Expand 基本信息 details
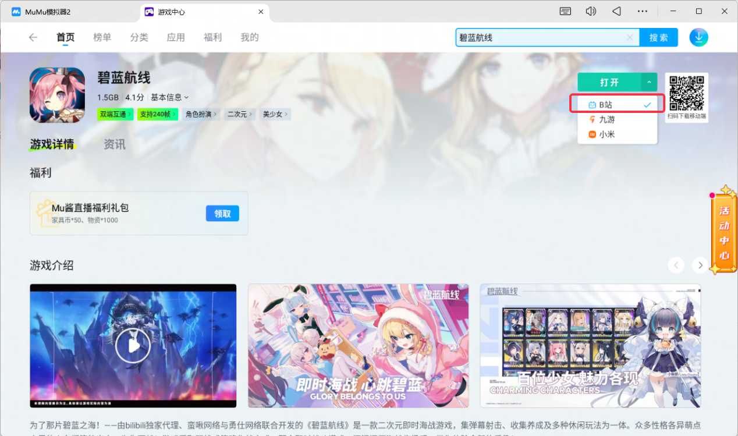Viewport: 738px width, 436px height. [169, 97]
